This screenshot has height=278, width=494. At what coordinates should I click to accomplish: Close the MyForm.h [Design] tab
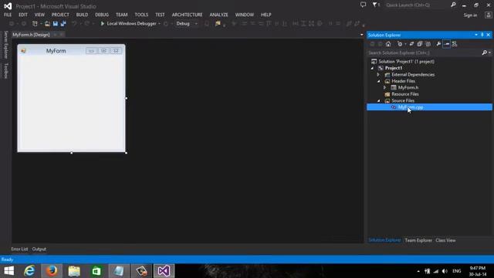point(62,35)
